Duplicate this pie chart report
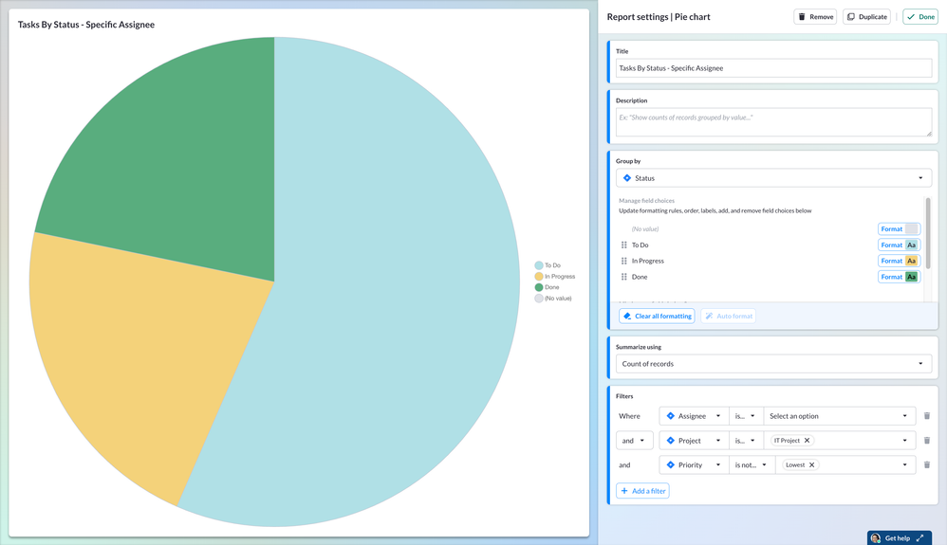The height and width of the screenshot is (545, 947). (866, 17)
